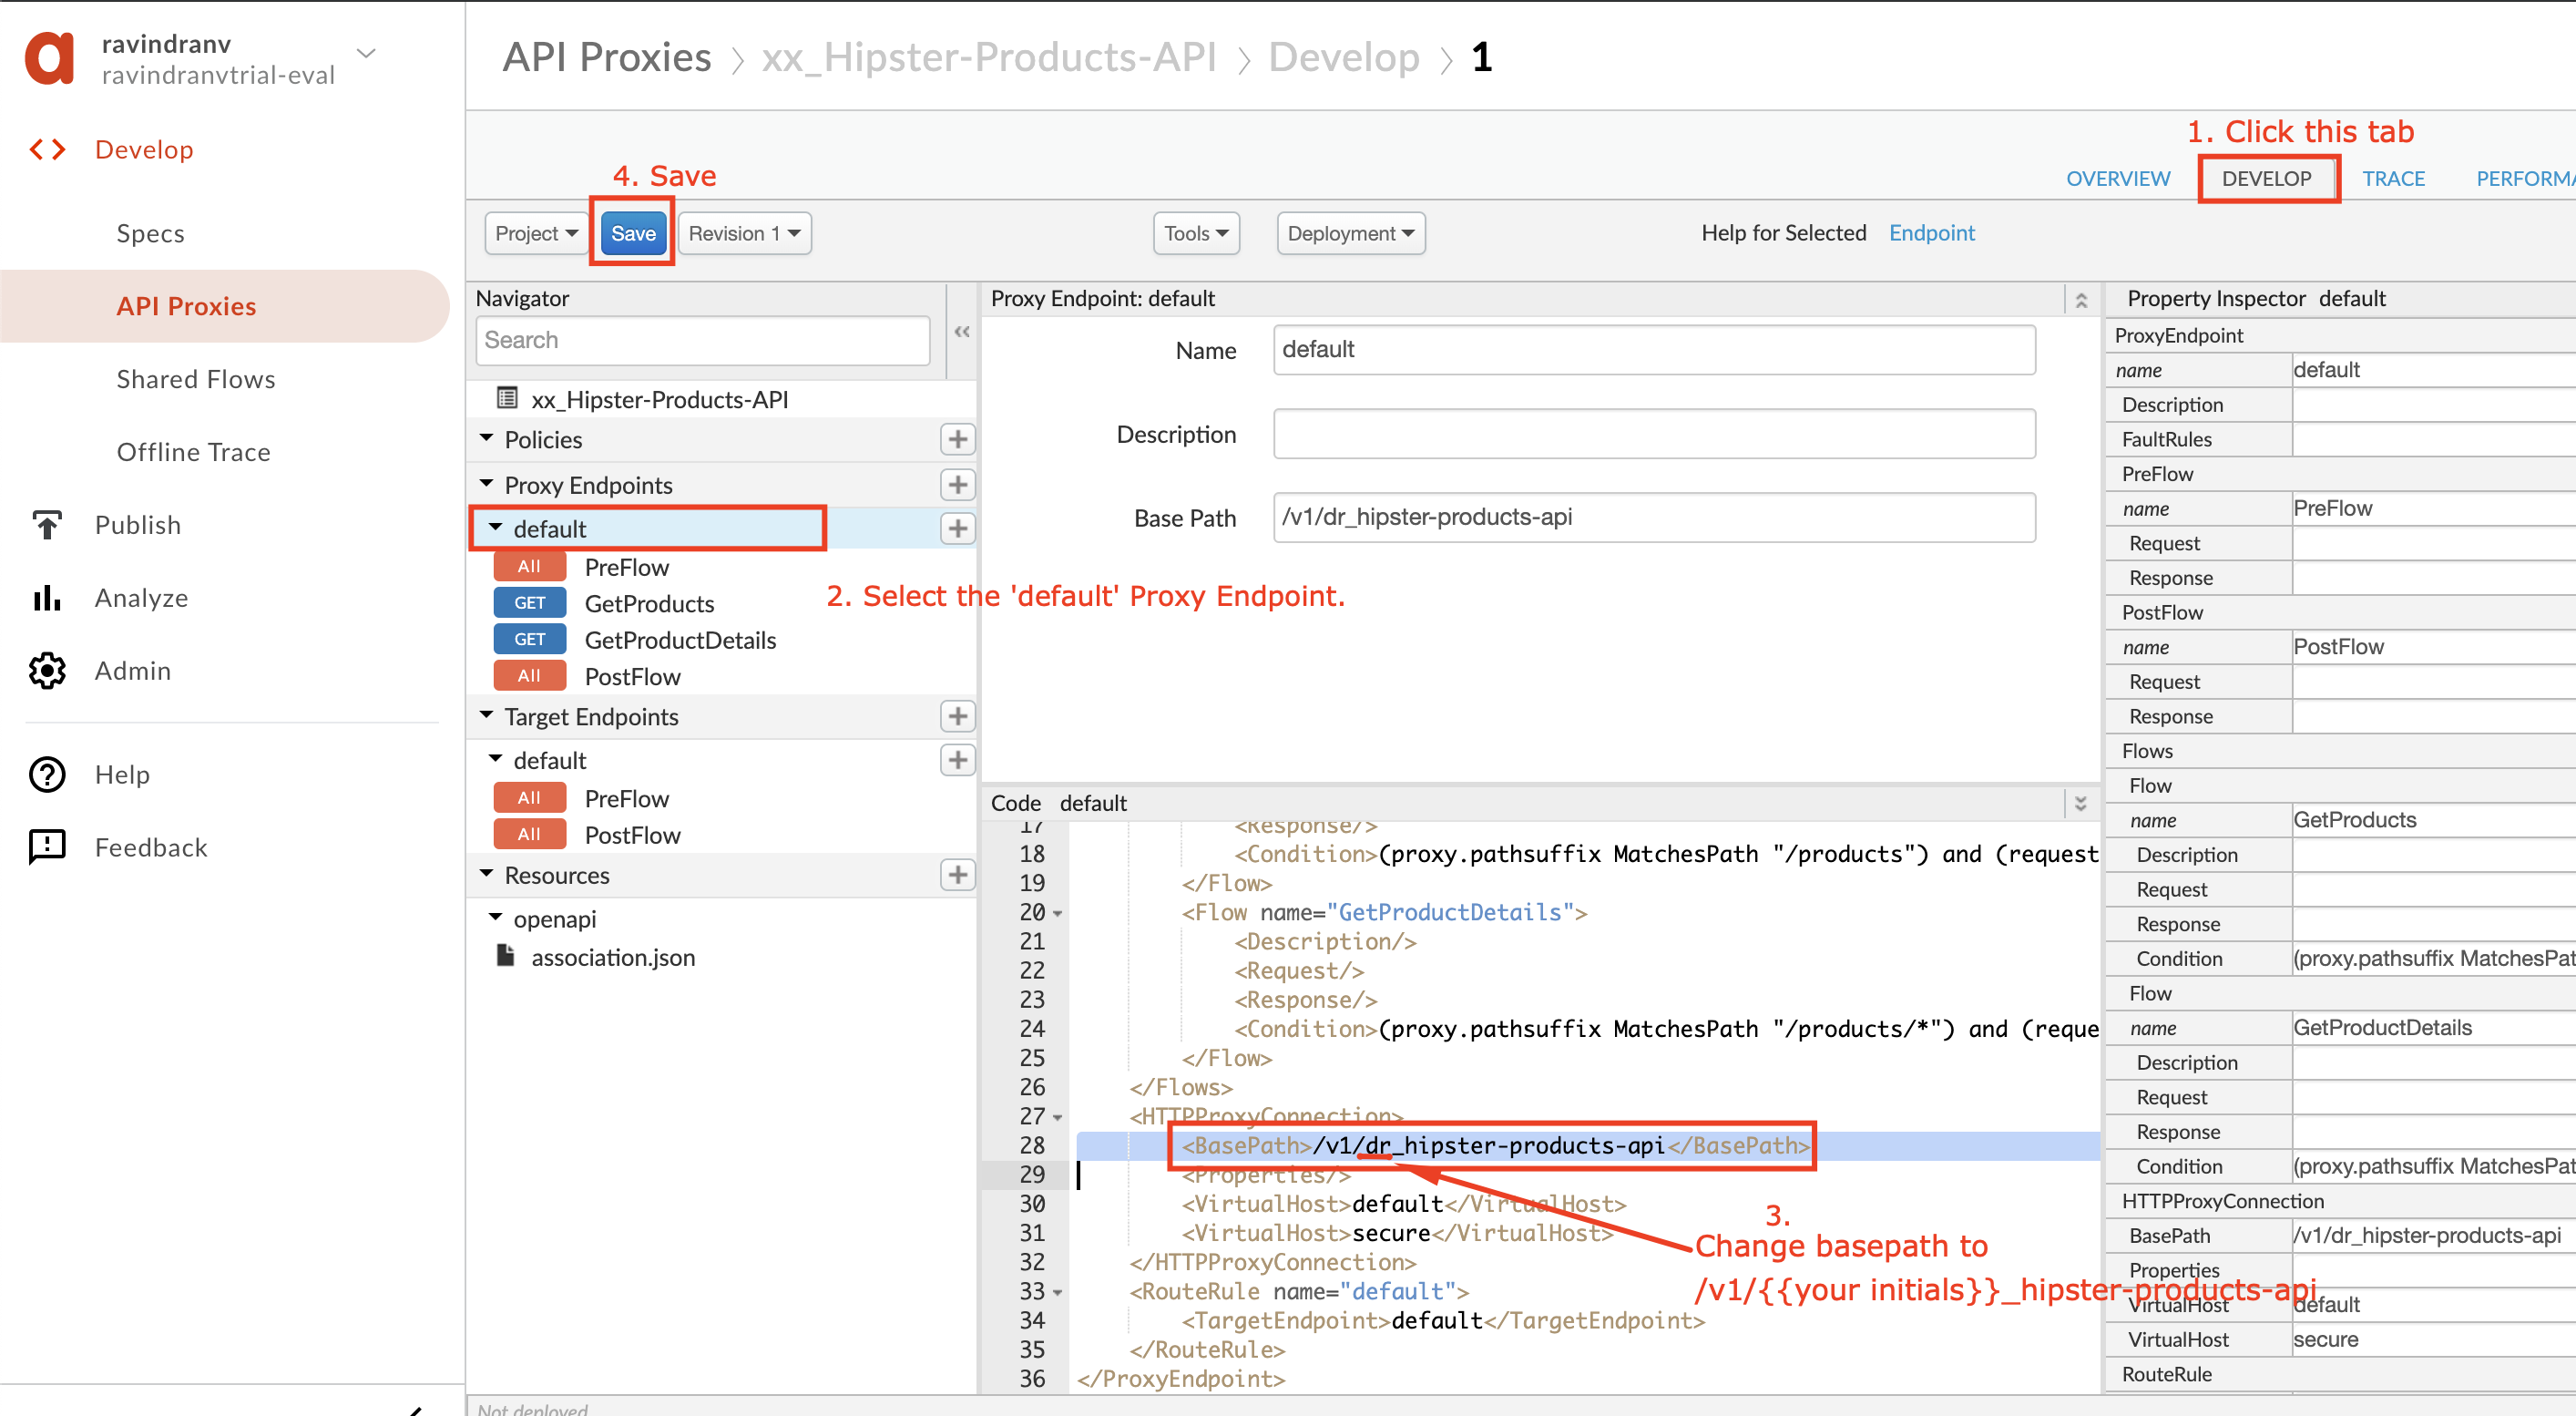Open the Revision 1 dropdown
This screenshot has height=1416, width=2576.
(744, 234)
